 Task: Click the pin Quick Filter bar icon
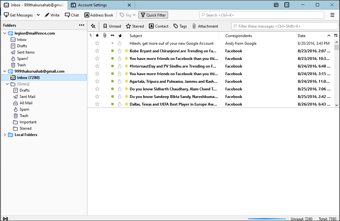[93, 26]
